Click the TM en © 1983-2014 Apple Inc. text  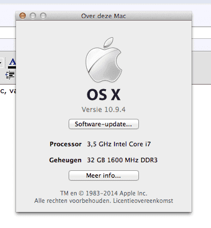103,193
